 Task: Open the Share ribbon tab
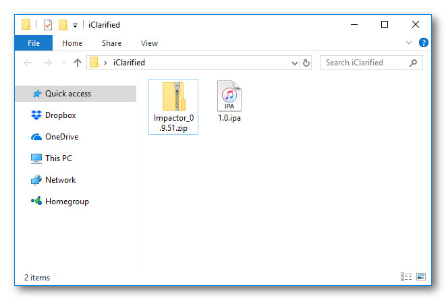111,43
